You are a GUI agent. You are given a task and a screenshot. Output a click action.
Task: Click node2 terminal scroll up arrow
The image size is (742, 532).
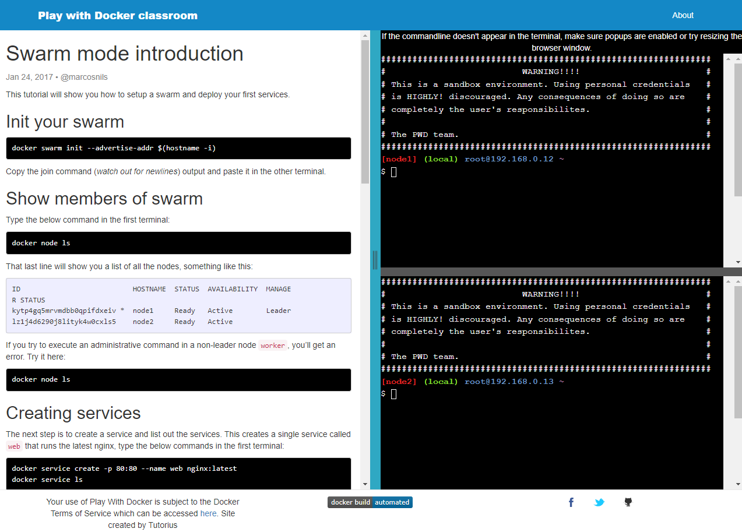(737, 281)
